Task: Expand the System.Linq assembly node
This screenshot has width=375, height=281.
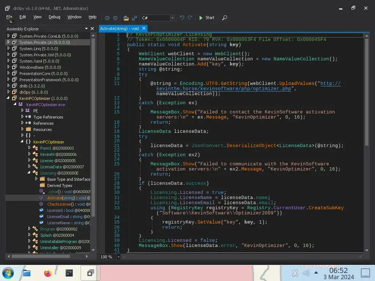Action: point(8,48)
